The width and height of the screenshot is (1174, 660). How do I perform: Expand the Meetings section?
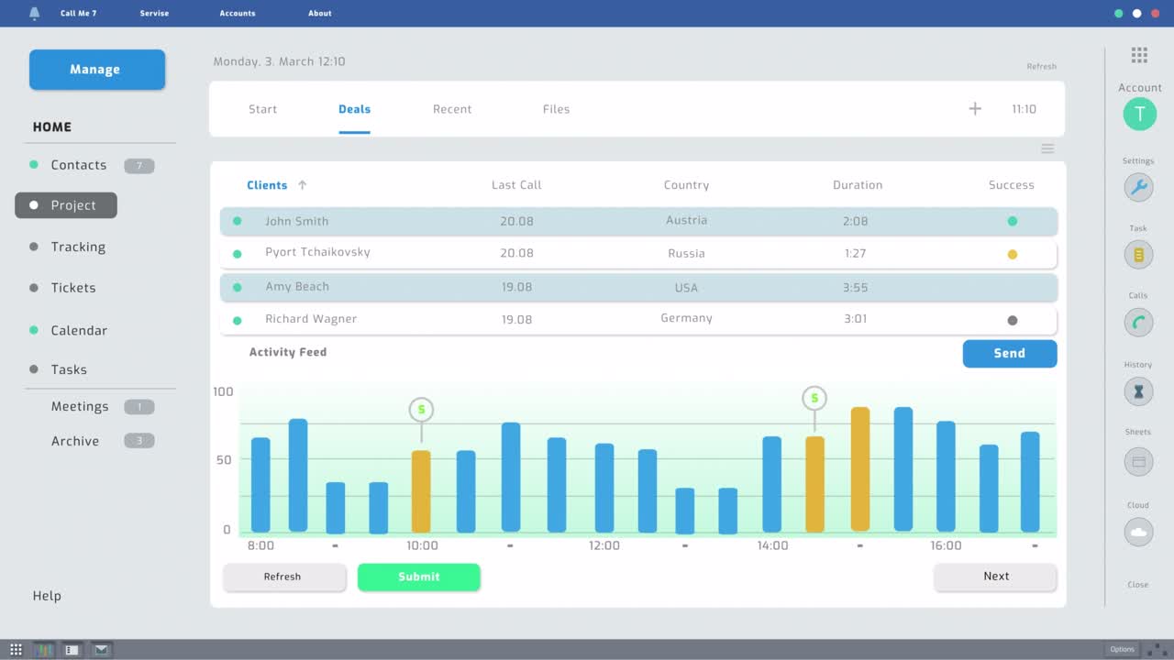pos(80,406)
